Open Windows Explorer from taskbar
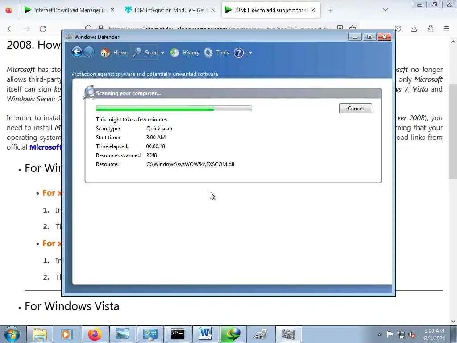 tap(40, 334)
